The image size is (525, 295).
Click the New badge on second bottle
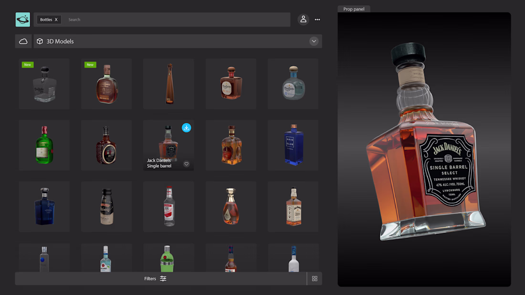(90, 64)
